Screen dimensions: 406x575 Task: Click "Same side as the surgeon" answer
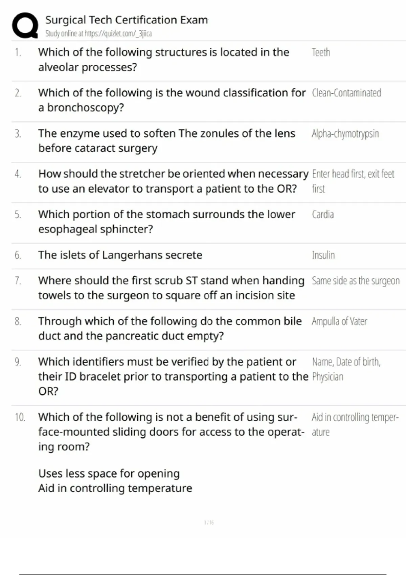tap(356, 281)
